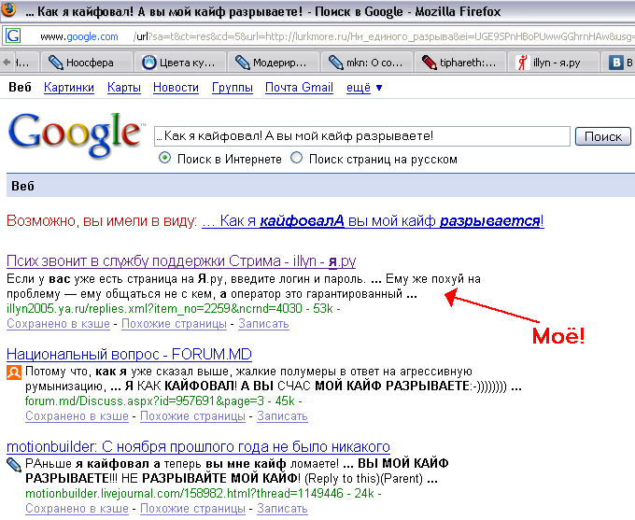This screenshot has height=520, width=635.
Task: Click the round icon on Цвета ку… tab
Action: (x=149, y=63)
